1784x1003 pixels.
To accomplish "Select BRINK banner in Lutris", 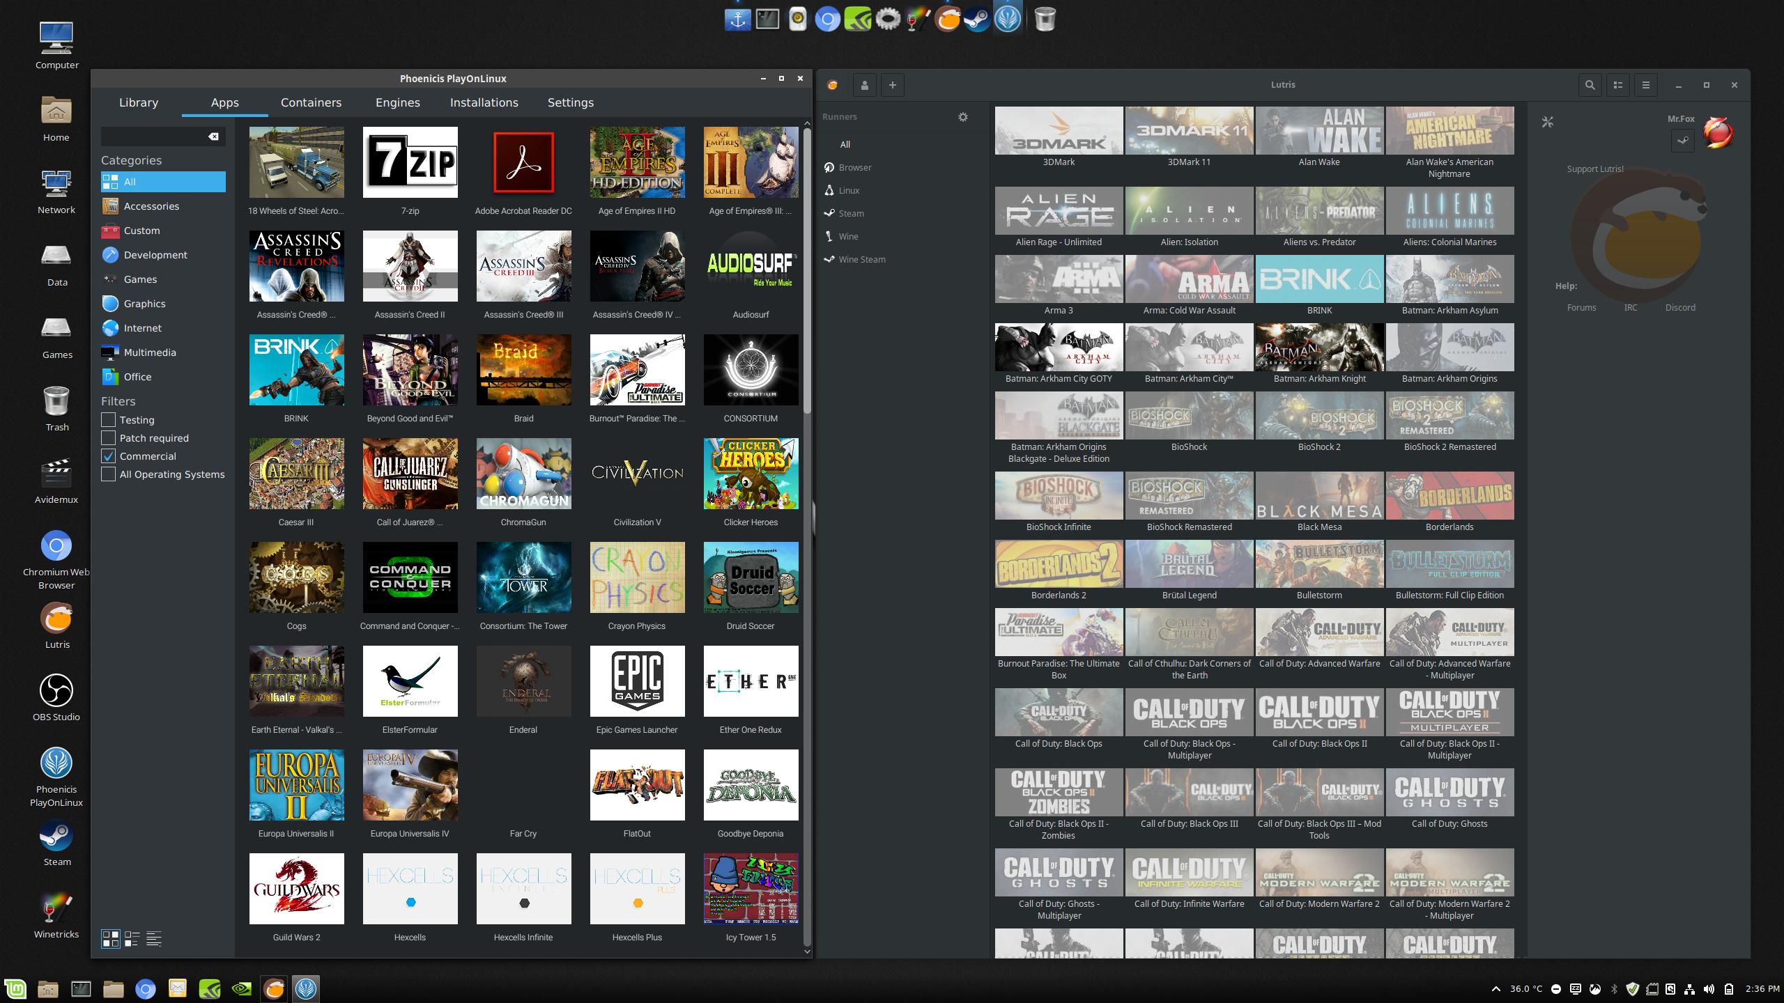I will 1319,279.
